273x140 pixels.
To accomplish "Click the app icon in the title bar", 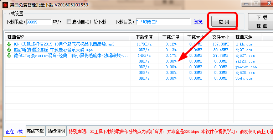I will point(5,5).
